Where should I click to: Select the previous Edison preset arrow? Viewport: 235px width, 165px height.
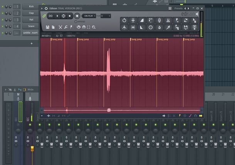point(185,8)
